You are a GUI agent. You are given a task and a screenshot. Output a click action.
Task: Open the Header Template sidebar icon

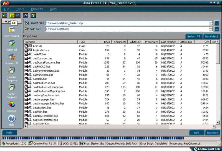[12, 71]
